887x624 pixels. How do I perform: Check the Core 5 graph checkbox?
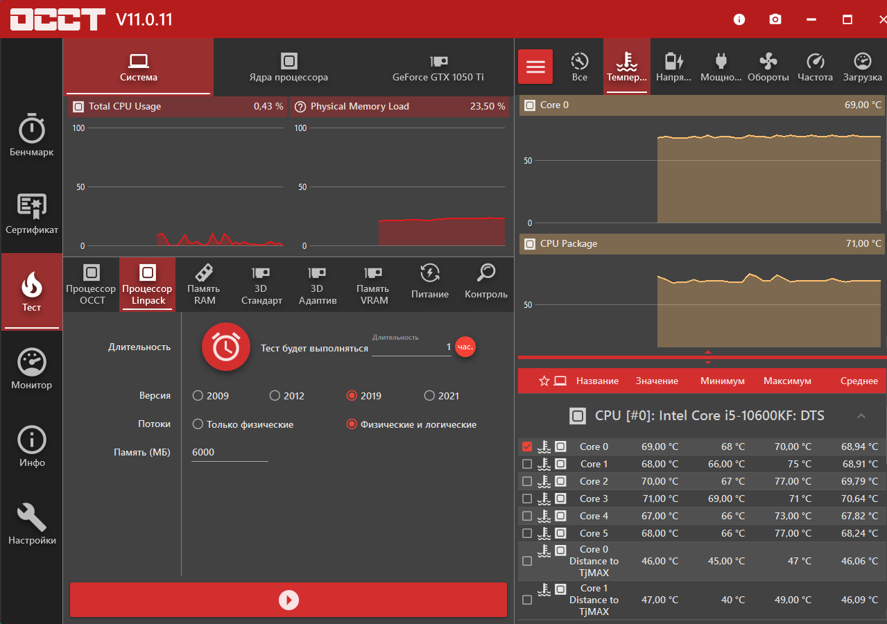point(527,533)
